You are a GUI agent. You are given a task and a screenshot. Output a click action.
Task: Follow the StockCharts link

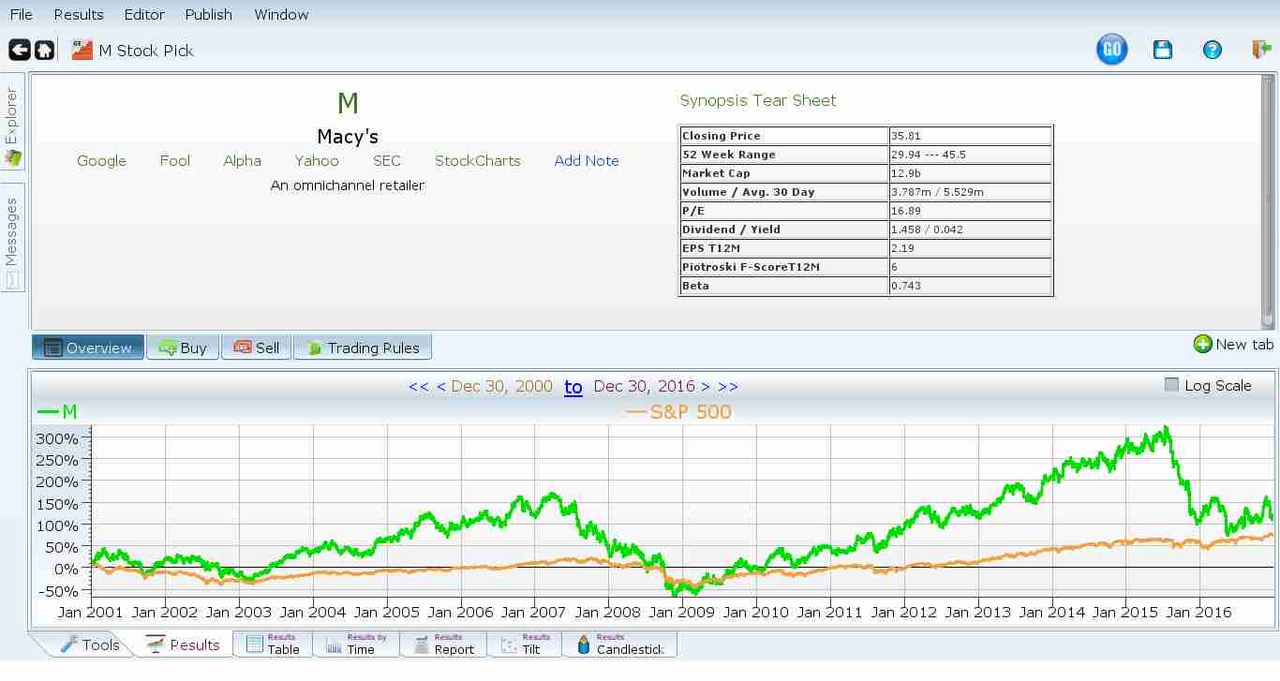click(478, 160)
